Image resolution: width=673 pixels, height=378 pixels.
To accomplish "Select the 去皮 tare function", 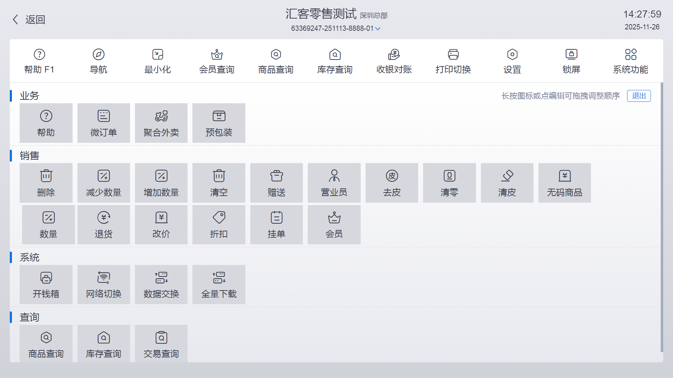I will pyautogui.click(x=392, y=183).
